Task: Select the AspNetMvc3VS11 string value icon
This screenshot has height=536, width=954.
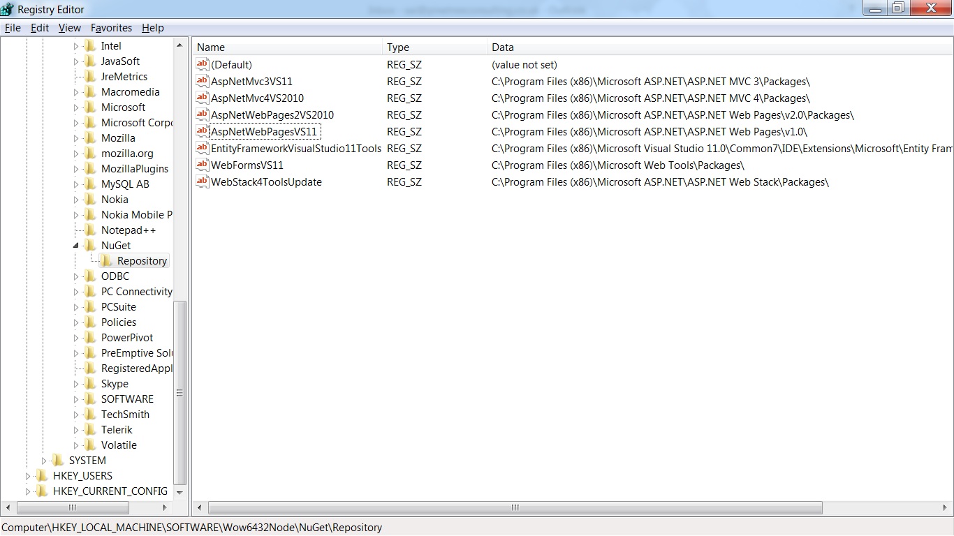Action: pyautogui.click(x=203, y=81)
